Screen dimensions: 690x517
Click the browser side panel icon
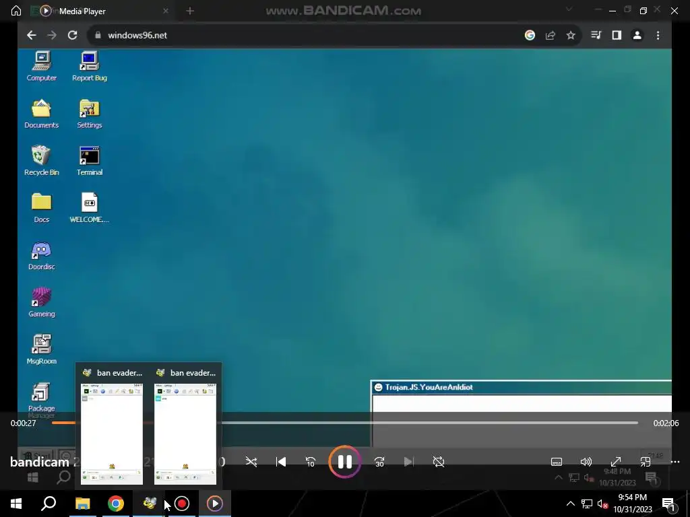pos(617,35)
